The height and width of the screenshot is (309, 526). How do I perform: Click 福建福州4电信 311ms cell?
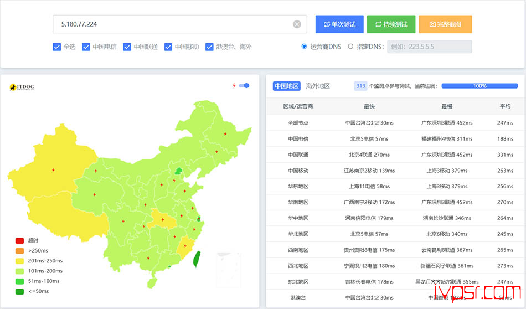coord(447,139)
